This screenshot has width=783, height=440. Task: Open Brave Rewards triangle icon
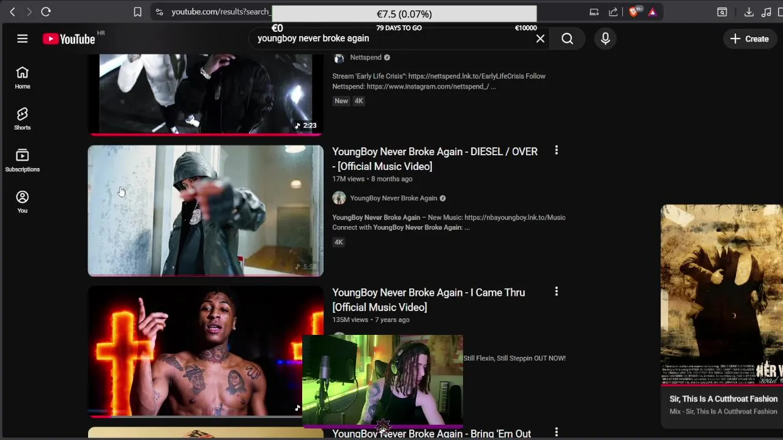(x=652, y=12)
